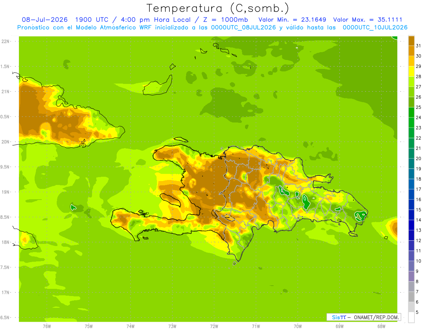This screenshot has width=428, height=331.
Task: Click the "SisTT" logo text
Action: [339, 317]
